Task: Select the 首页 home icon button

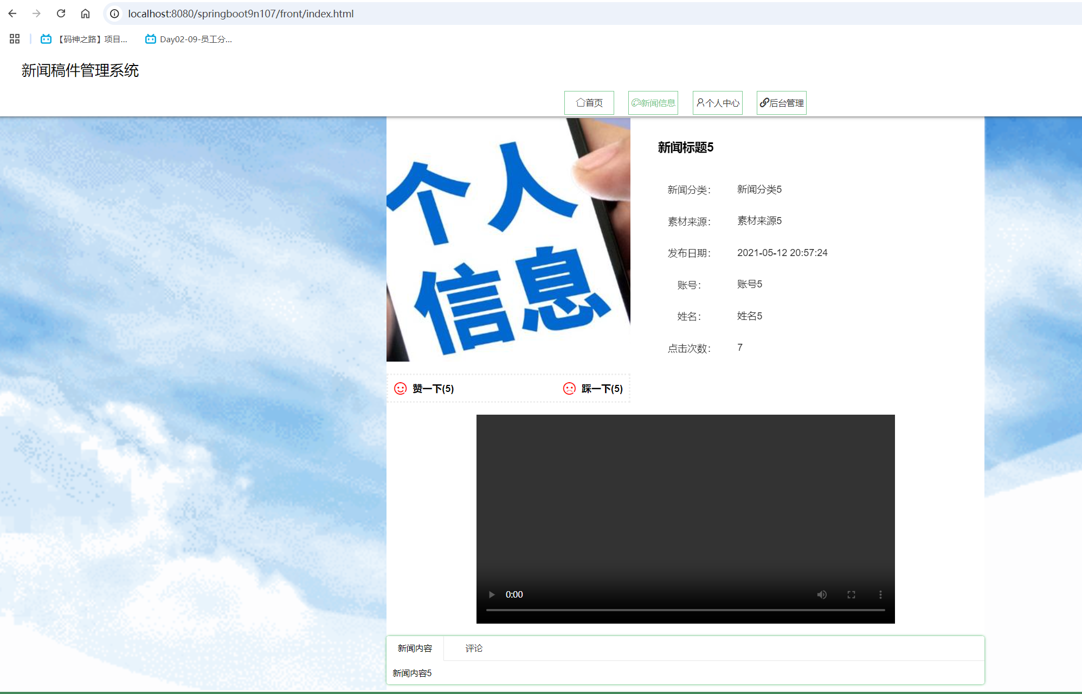Action: tap(589, 102)
